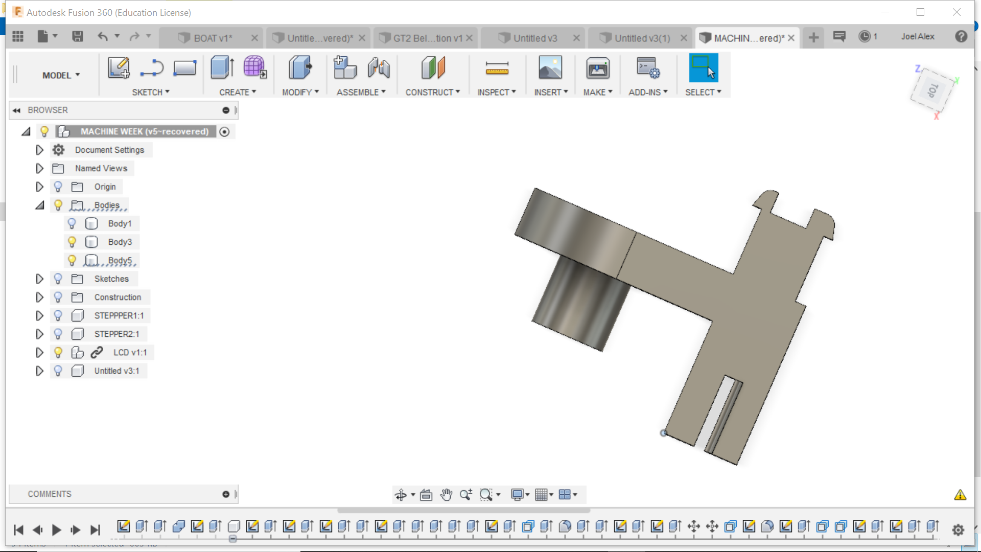
Task: Collapse the Bodies folder
Action: click(x=39, y=205)
